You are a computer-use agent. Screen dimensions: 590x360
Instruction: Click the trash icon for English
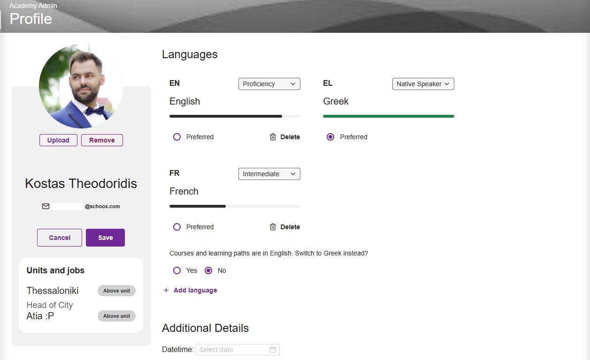click(x=273, y=137)
